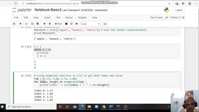Open the Kernel menu

point(69,17)
